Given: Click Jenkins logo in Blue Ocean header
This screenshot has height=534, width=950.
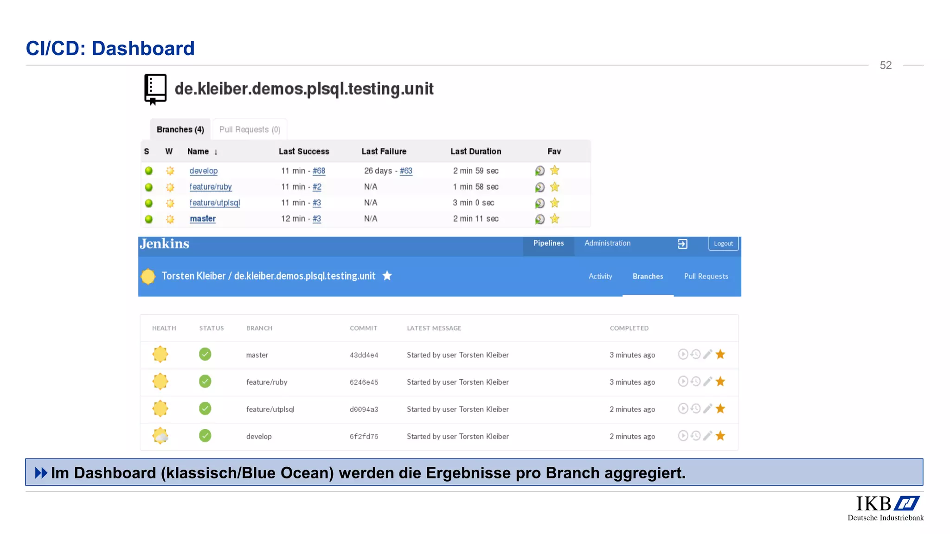Looking at the screenshot, I should (x=165, y=244).
